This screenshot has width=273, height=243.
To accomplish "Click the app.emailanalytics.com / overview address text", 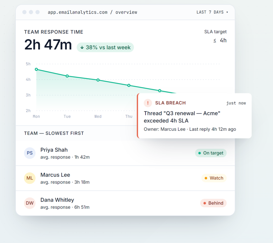I will point(92,12).
